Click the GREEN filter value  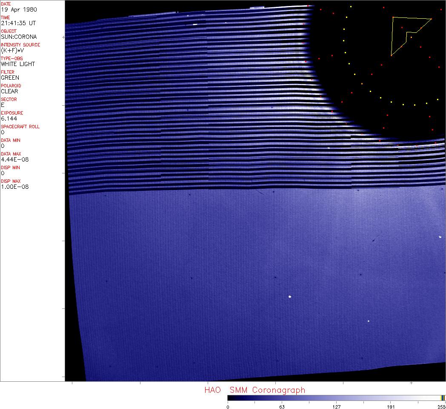tap(10, 78)
